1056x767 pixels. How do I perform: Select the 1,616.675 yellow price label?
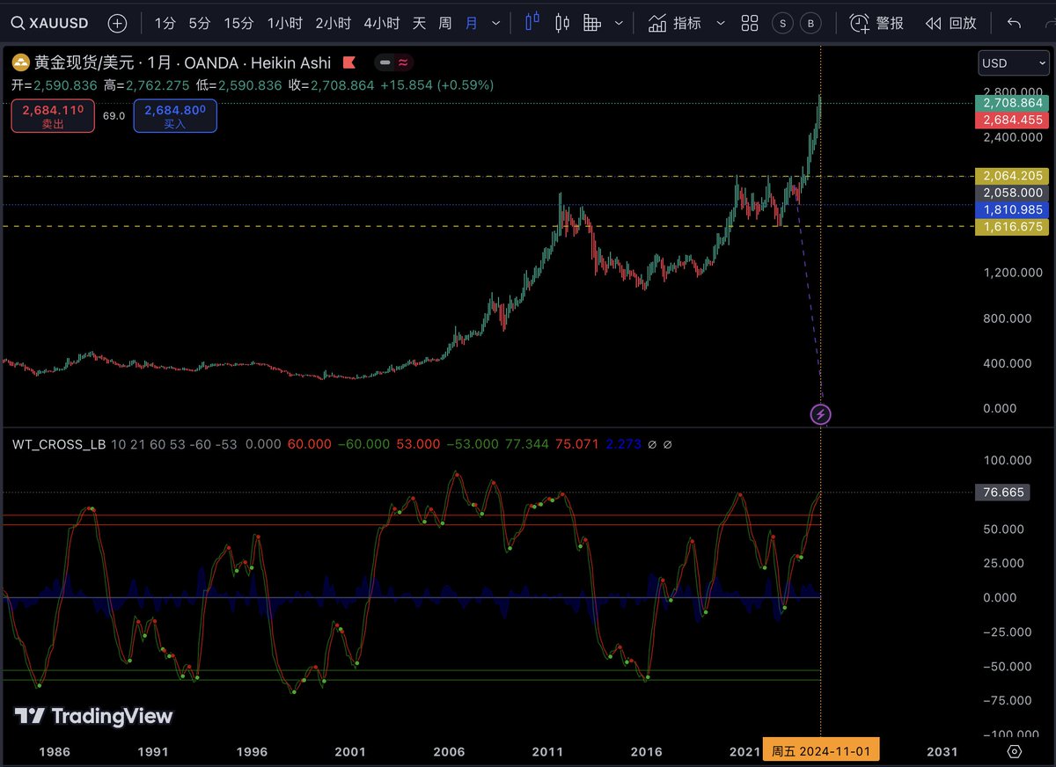click(1010, 227)
